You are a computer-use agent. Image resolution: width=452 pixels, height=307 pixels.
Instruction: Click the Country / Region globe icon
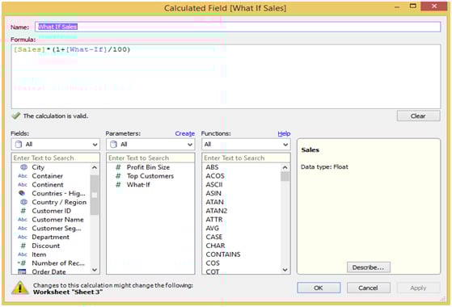coord(23,202)
